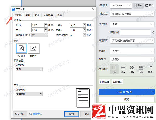Viewport: 156px width, 120px height.
Task: Expand the arrow beside 打印 (Enter)
Action: pyautogui.click(x=152, y=92)
